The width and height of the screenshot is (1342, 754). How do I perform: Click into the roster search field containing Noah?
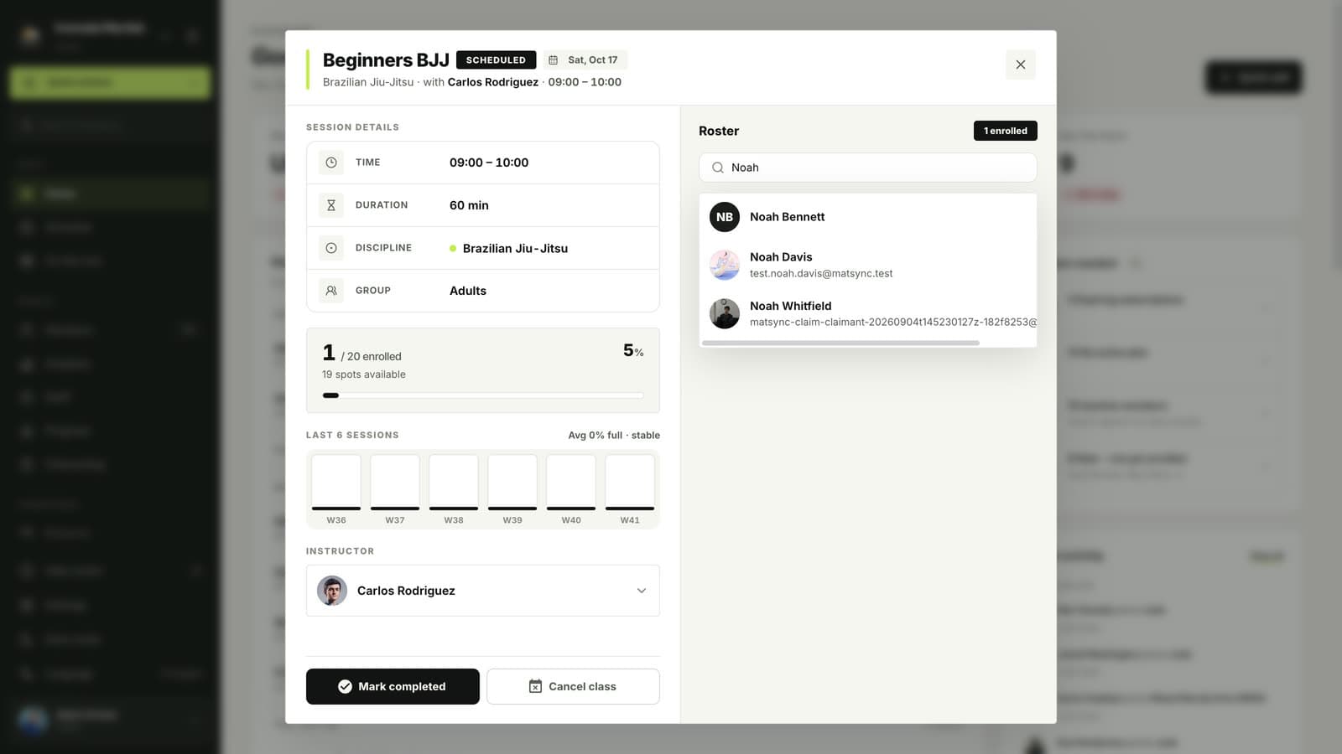867,168
